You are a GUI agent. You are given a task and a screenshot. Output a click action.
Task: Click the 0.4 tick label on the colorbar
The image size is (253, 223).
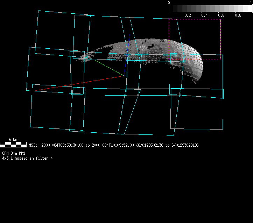click(204, 15)
